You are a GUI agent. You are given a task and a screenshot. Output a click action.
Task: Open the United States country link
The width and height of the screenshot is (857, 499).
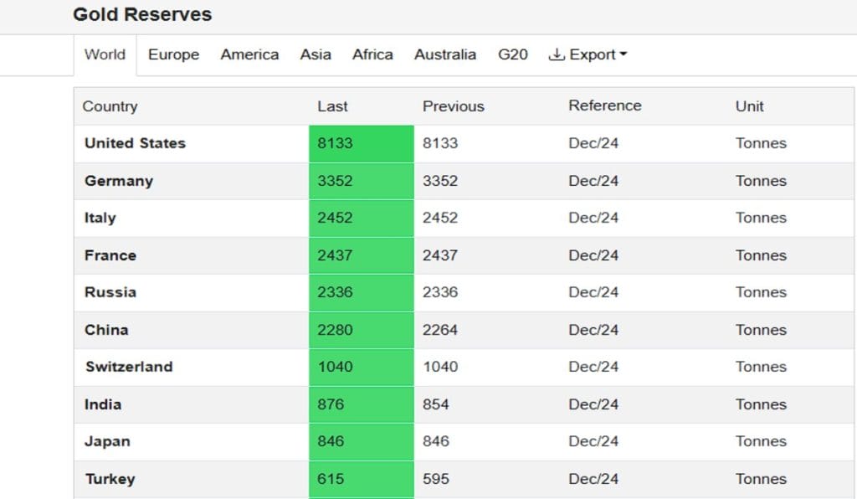(x=135, y=143)
